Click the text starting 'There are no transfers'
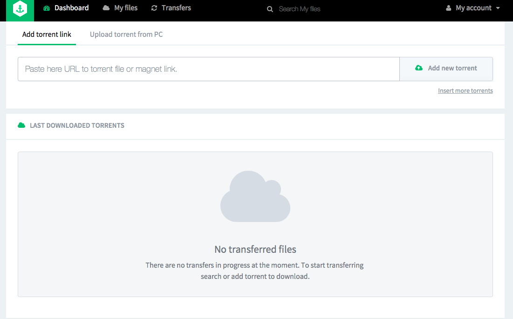This screenshot has height=319, width=513. [254, 270]
